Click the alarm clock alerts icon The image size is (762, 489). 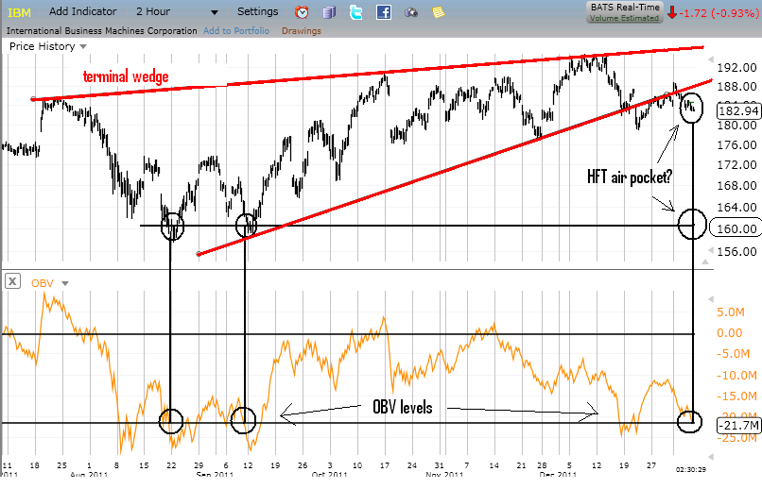pos(302,12)
